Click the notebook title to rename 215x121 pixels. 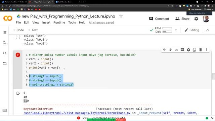pyautogui.click(x=68, y=16)
